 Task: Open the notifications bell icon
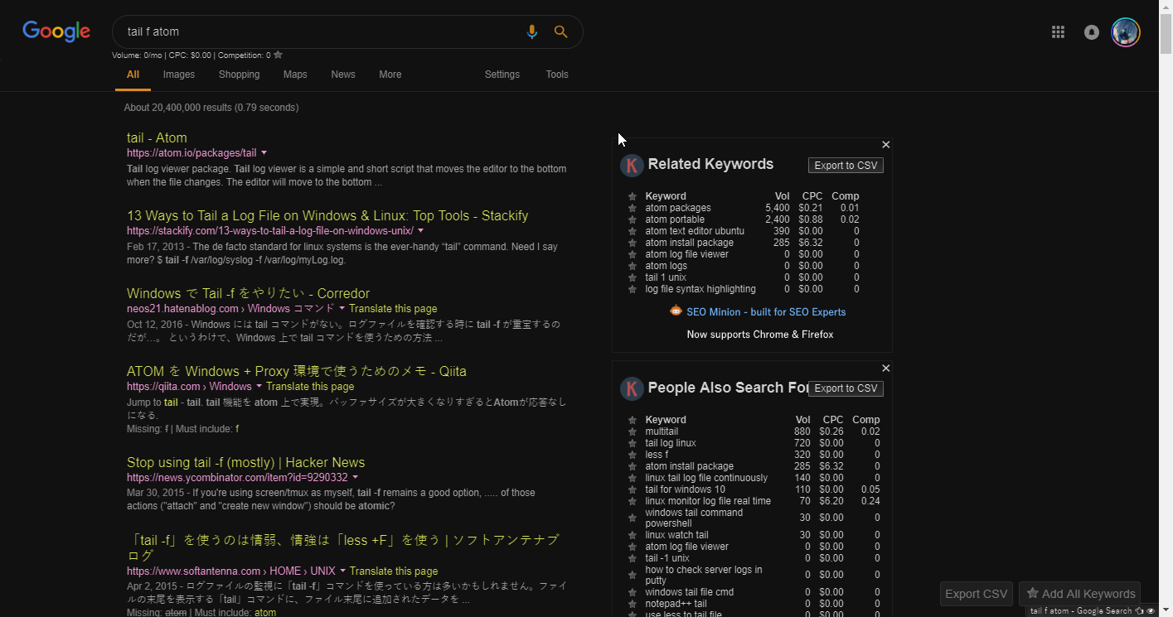tap(1092, 32)
